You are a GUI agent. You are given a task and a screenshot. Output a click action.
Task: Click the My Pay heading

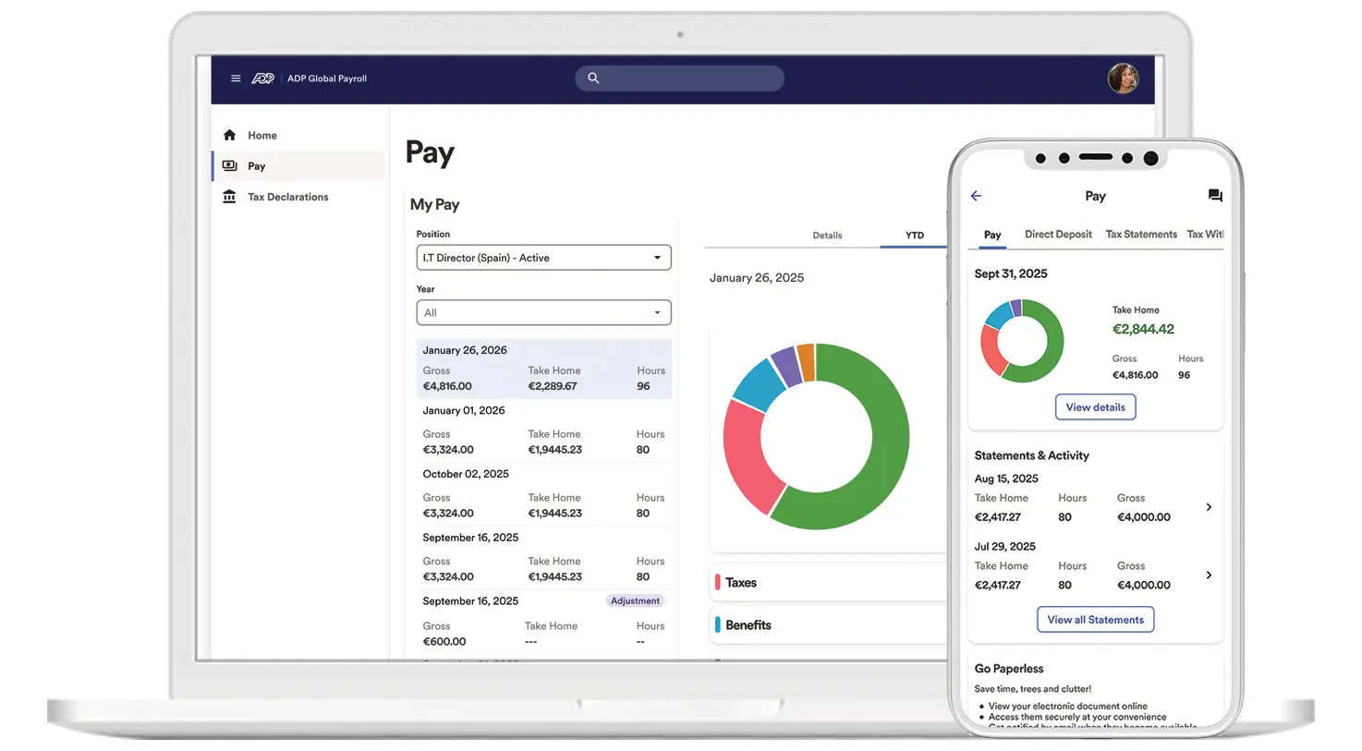click(x=434, y=204)
